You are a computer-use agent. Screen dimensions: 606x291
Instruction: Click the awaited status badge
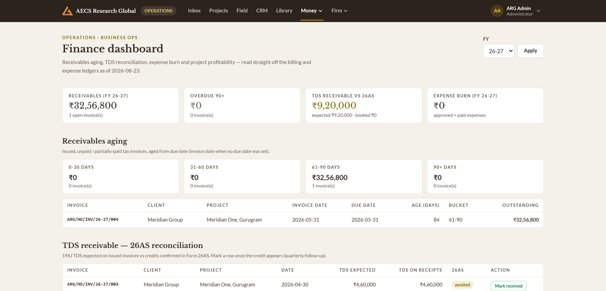pyautogui.click(x=462, y=285)
